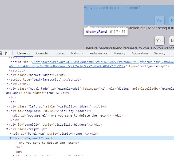This screenshot has width=174, height=156.
Task: Expand the panelDiv node
Action: tap(7, 124)
